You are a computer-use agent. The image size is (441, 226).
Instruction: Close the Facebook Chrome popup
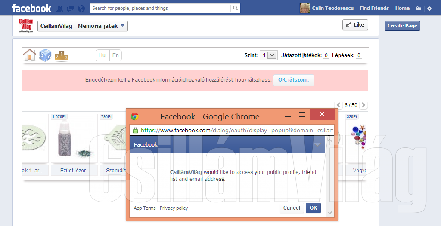[322, 114]
